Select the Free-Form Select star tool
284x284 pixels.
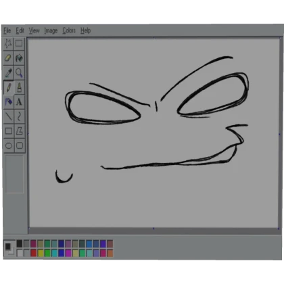pos(8,44)
